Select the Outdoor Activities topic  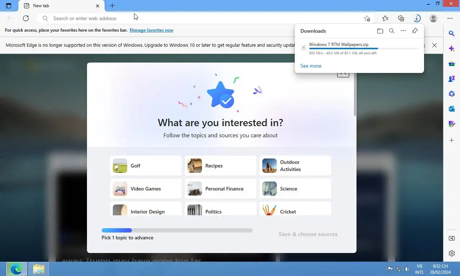point(295,166)
